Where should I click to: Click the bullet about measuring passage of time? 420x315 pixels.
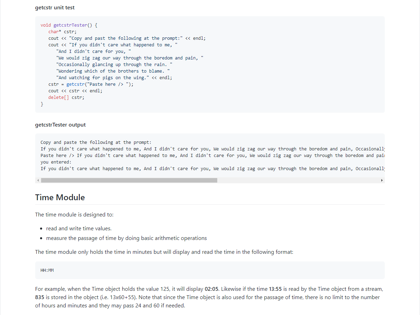tap(126, 238)
